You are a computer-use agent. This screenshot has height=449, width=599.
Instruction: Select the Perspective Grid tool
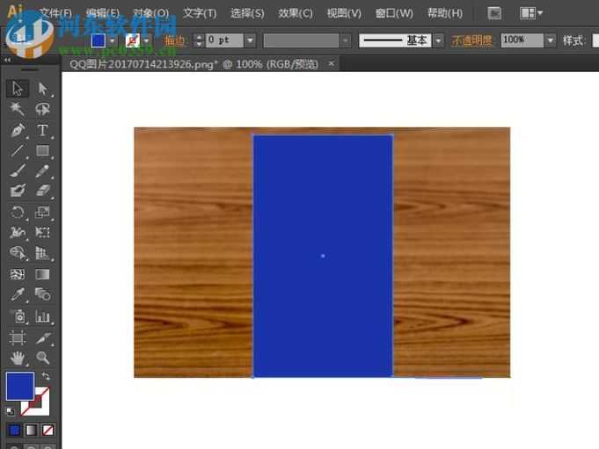(42, 252)
